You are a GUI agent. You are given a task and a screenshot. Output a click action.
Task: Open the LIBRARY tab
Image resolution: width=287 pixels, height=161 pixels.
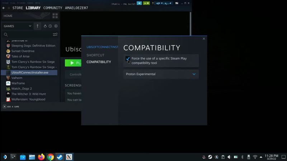33,8
